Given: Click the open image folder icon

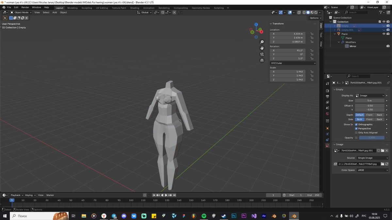Looking at the screenshot, I should [383, 151].
